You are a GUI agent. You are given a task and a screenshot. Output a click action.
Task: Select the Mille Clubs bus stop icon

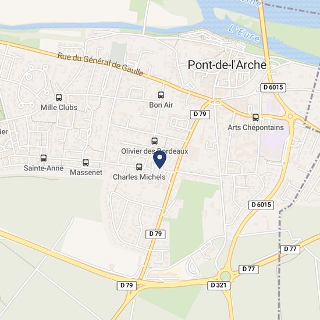click(x=59, y=98)
